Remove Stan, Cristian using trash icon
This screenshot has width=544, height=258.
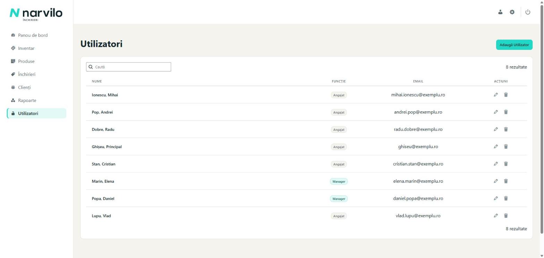click(506, 164)
